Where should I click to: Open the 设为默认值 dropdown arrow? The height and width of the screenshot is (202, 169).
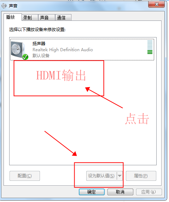point(120,176)
